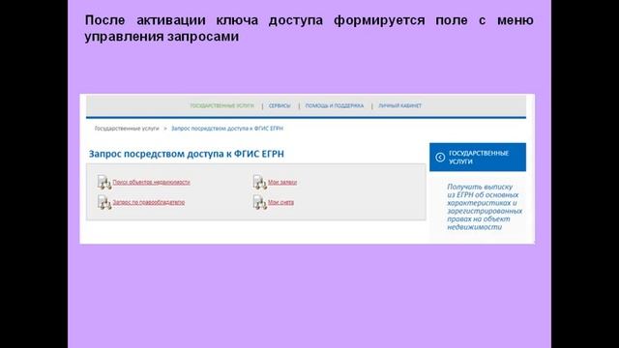This screenshot has width=619, height=348.
Task: Click breadcrumb 'Запрос посредством доступа к ФГИС ЕГРН'
Action: click(227, 129)
